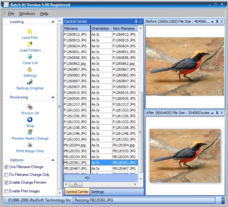Collapse the Processing section chevron
228x207 pixels.
click(x=53, y=97)
